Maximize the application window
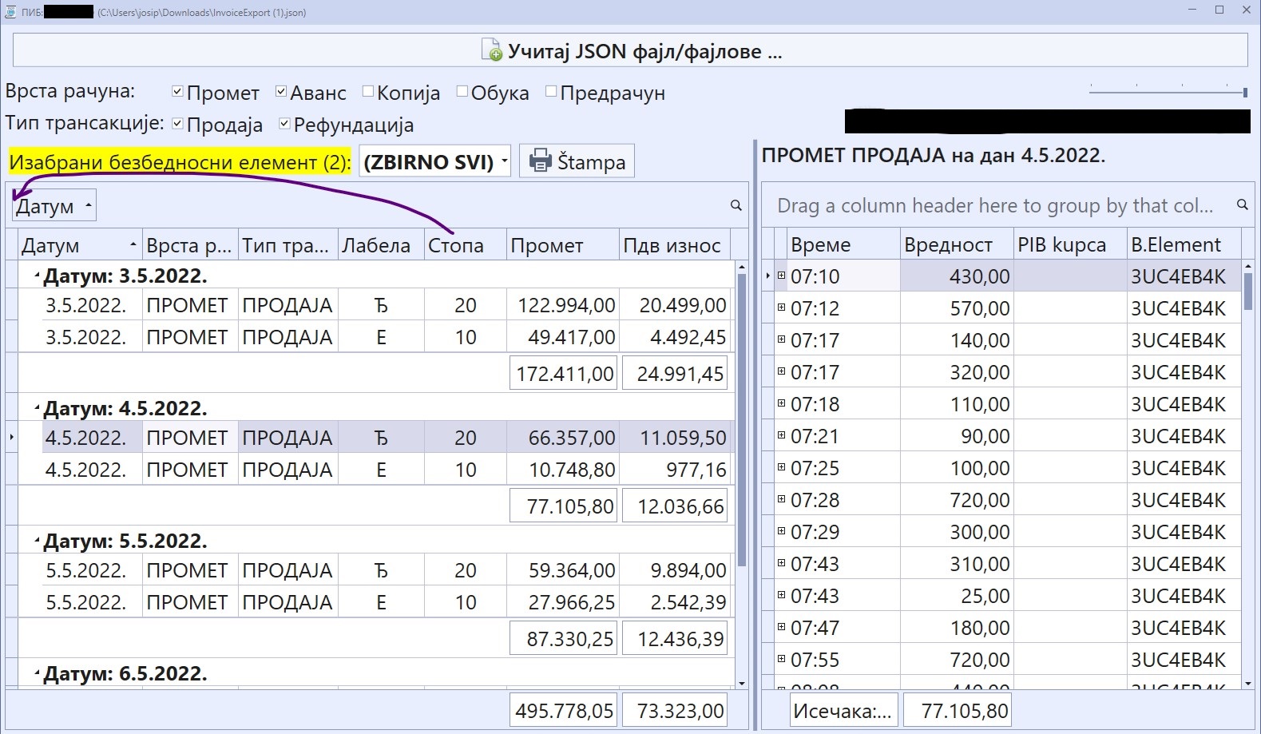The image size is (1261, 734). tap(1219, 10)
